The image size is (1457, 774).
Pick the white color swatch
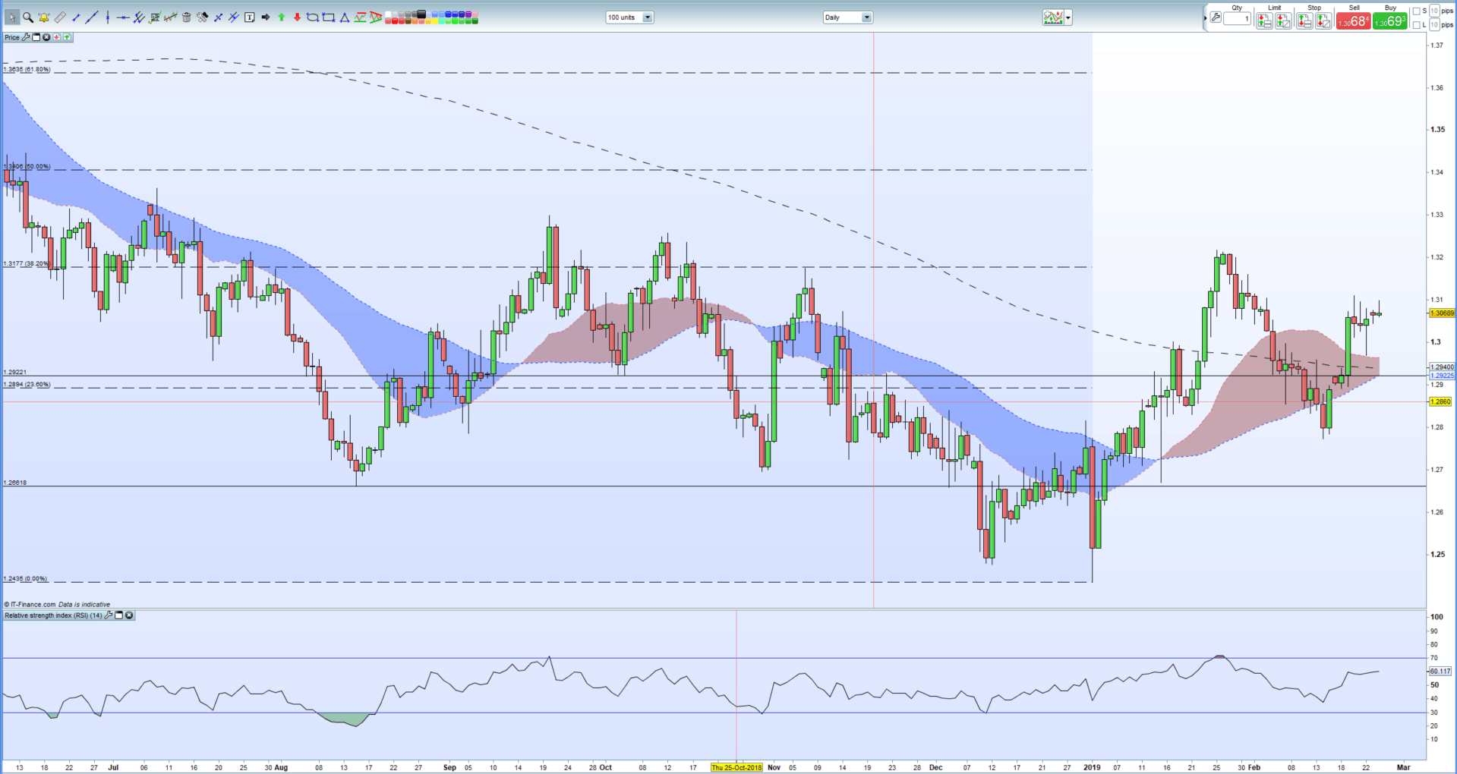point(387,14)
